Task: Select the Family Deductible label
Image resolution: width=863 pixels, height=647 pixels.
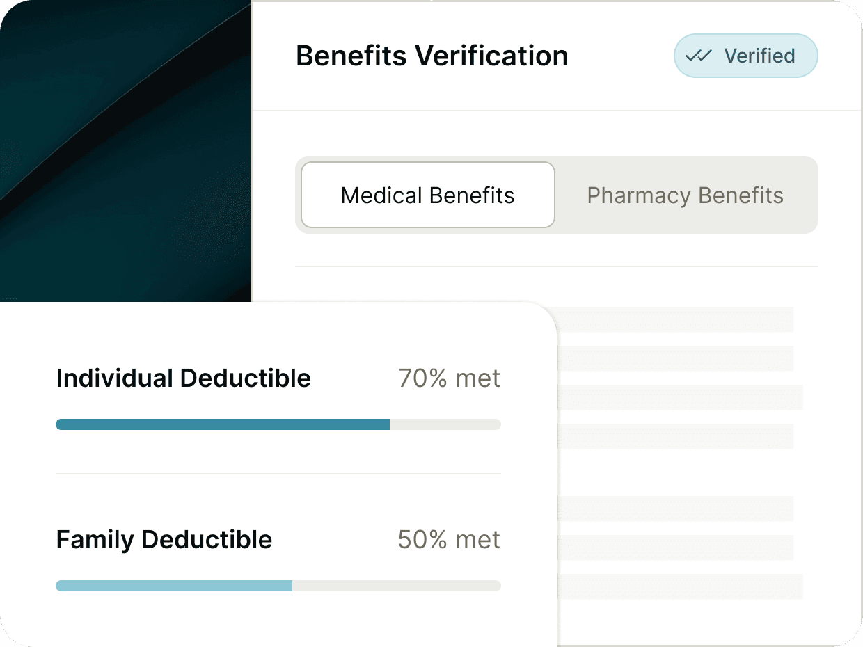Action: pos(164,540)
